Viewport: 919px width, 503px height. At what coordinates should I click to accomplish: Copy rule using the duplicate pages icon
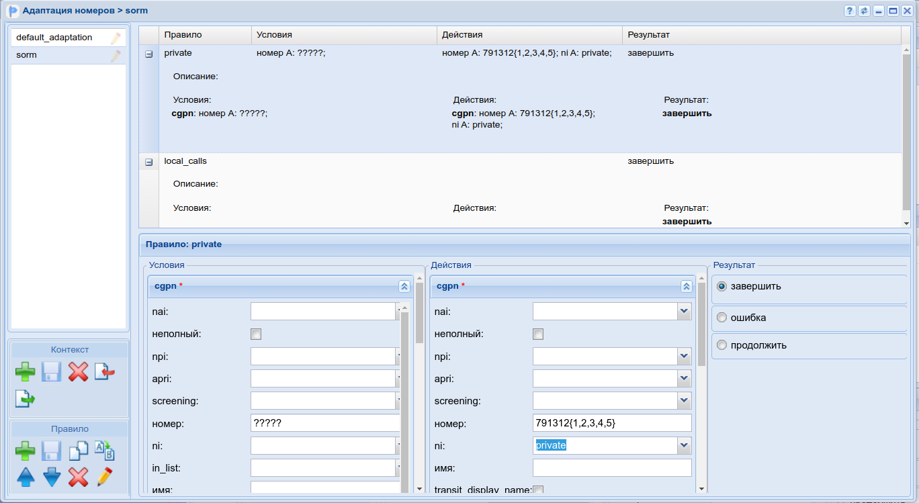(79, 450)
